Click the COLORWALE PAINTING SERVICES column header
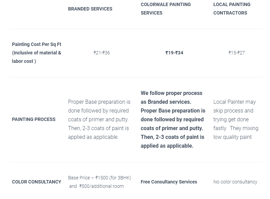The height and width of the screenshot is (199, 270). click(x=166, y=8)
